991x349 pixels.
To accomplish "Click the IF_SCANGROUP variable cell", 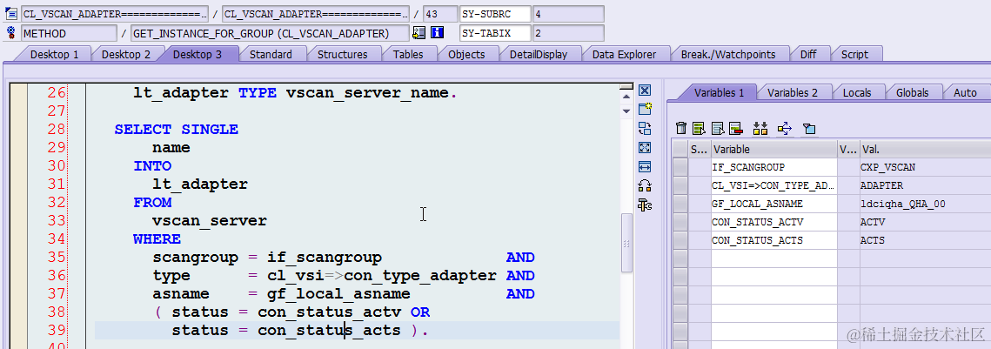I will click(x=773, y=168).
